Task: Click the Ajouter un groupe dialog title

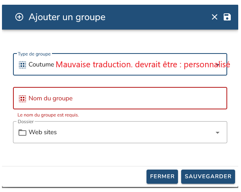Action: tap(67, 17)
